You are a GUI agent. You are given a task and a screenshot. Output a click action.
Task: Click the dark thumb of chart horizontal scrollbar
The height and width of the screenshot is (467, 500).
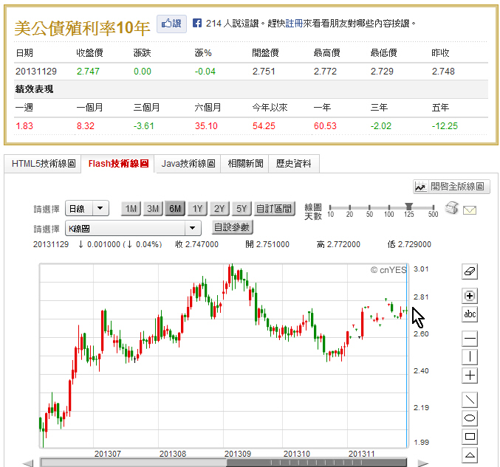coord(316,463)
